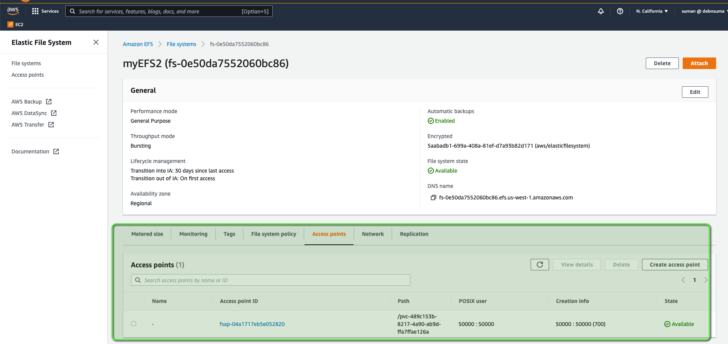
Task: Open access point fsap-04a1717eb5e052820 link
Action: (x=252, y=324)
